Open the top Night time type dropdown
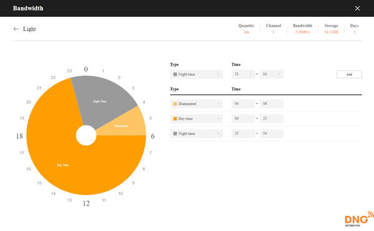The width and height of the screenshot is (374, 231). click(x=196, y=74)
